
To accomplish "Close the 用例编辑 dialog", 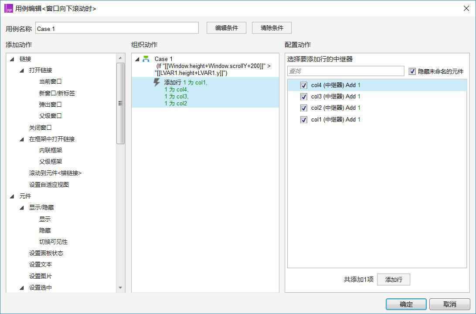I will (466, 9).
